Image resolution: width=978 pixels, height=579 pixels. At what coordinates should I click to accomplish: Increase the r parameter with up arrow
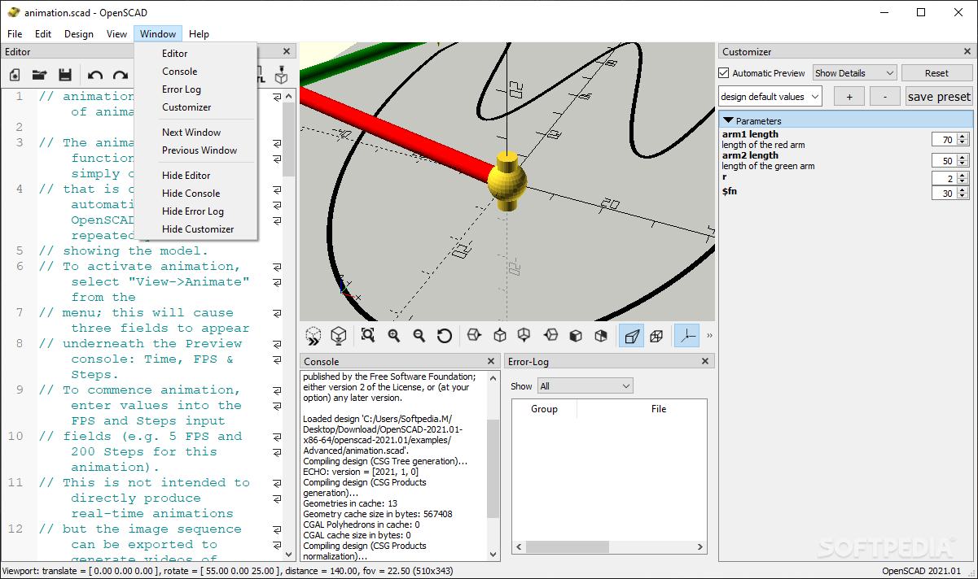[963, 175]
